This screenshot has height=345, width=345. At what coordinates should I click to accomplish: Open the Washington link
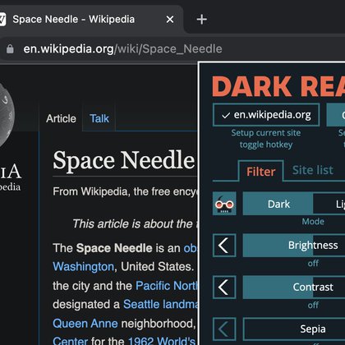pos(83,266)
